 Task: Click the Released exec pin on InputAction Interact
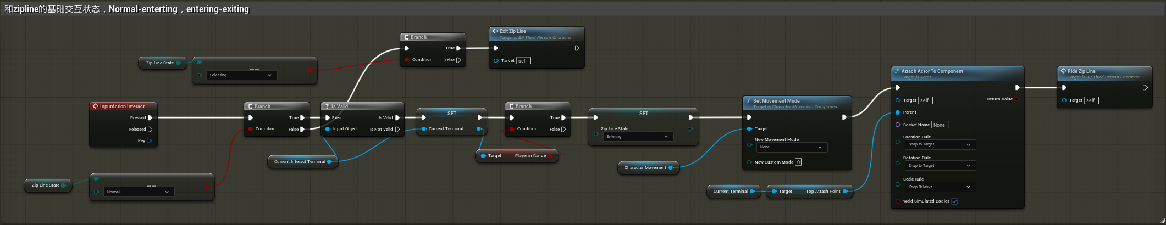(150, 129)
